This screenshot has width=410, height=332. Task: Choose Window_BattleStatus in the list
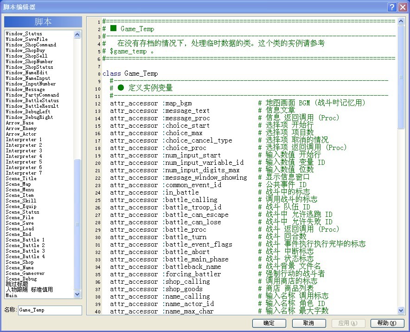coord(32,101)
